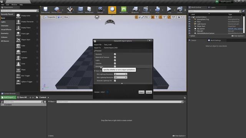This screenshot has height=138, width=246.
Task: Open the Max Lightmap Resolution dropdown
Action: (120, 77)
